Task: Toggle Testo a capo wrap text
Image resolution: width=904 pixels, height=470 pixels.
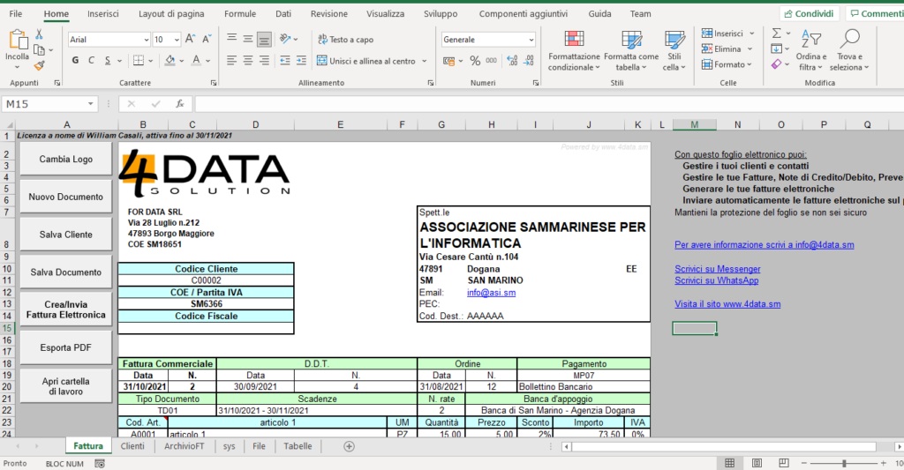Action: [x=345, y=39]
